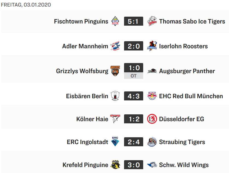Click the Straubing Tigers team logo
Viewport: 229px width, 173px height.
click(x=152, y=142)
